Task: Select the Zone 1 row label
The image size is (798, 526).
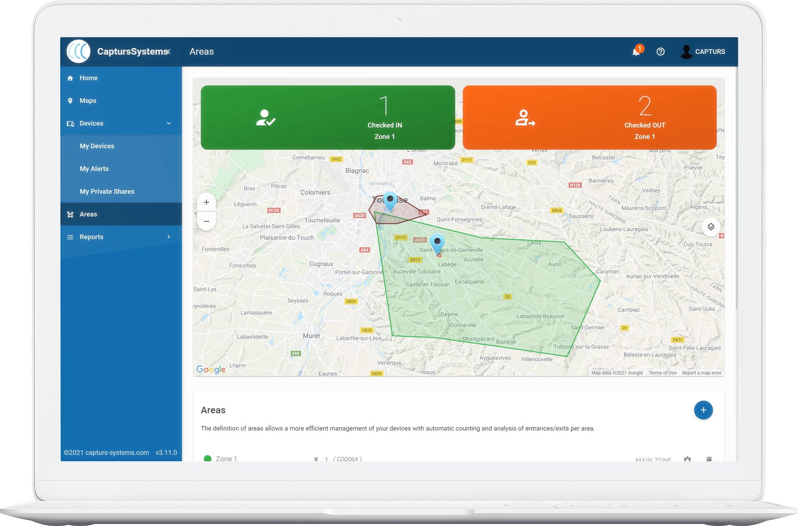Action: [227, 458]
